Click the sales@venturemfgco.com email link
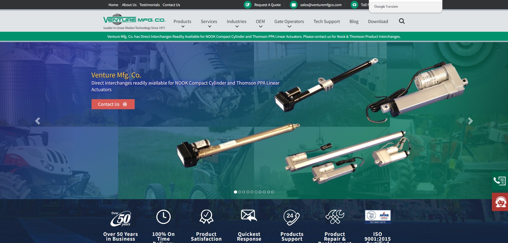This screenshot has width=508, height=243. point(321,5)
